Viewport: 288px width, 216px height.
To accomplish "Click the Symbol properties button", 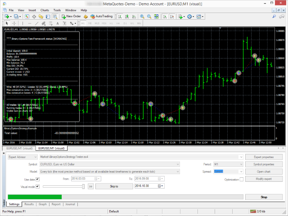I will coord(264,164).
